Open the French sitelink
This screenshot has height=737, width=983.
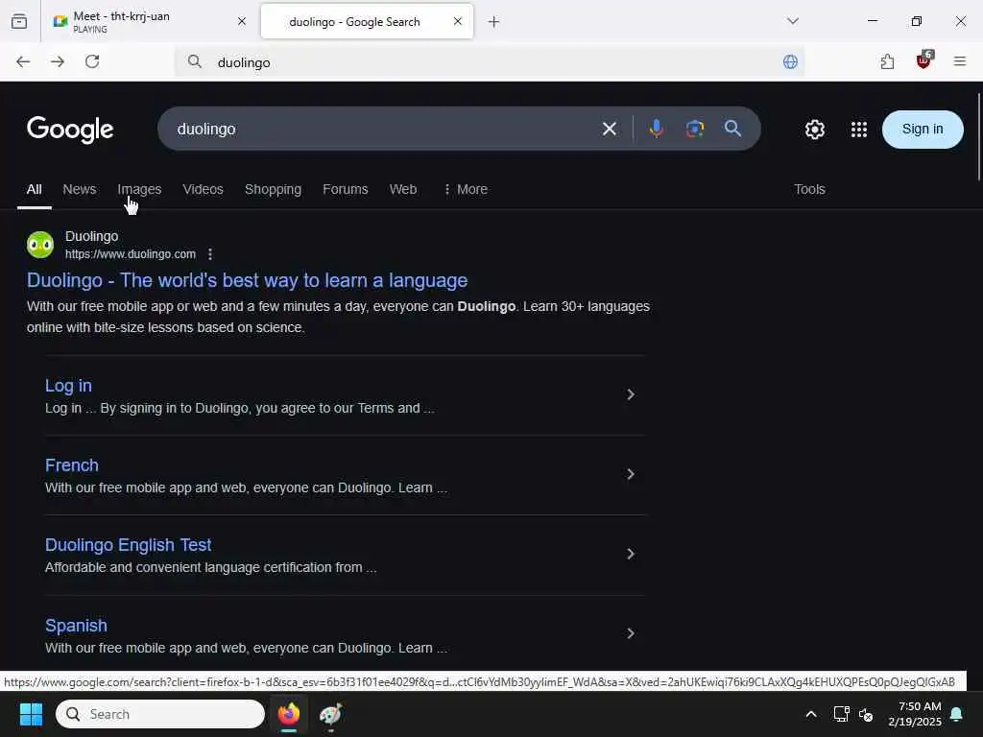(x=71, y=465)
